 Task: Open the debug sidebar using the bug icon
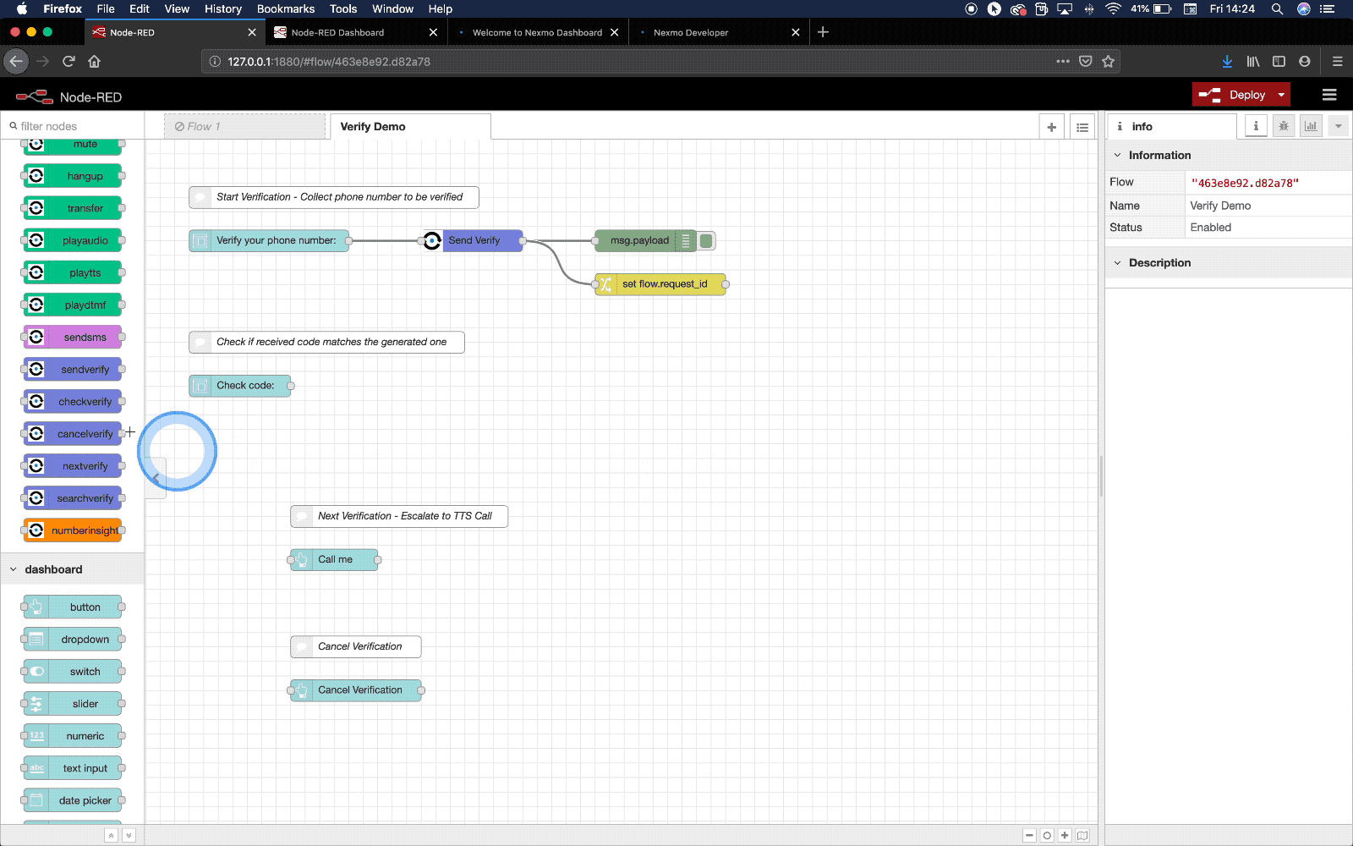[1283, 125]
